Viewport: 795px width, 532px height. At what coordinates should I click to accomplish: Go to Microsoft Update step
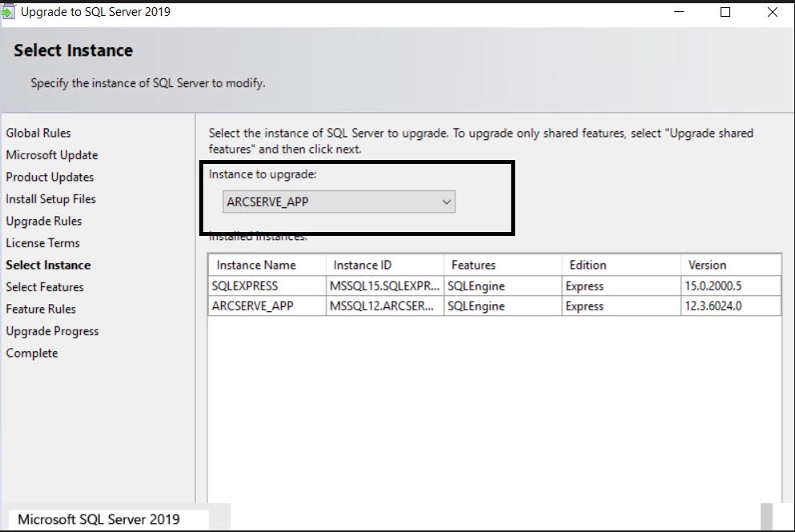pos(52,155)
